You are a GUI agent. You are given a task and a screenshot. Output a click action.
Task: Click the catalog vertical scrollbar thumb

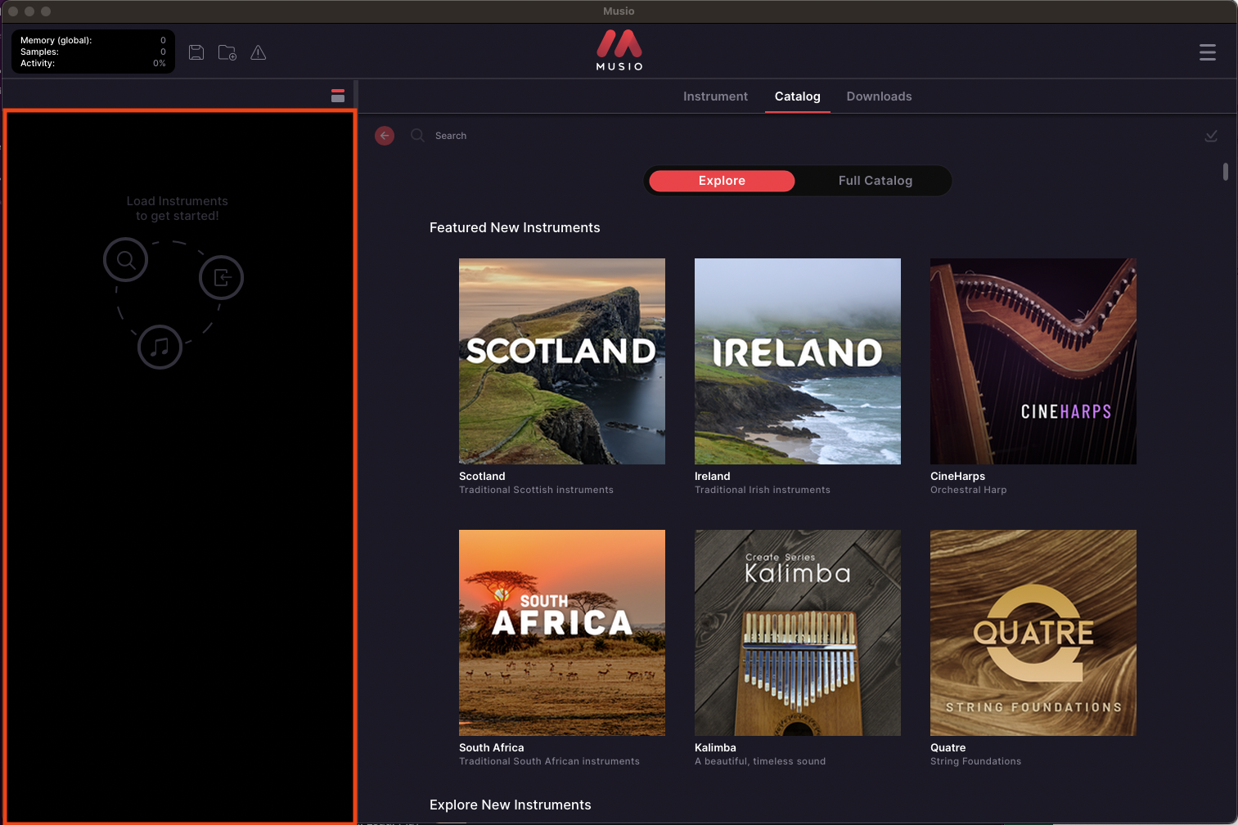point(1226,172)
